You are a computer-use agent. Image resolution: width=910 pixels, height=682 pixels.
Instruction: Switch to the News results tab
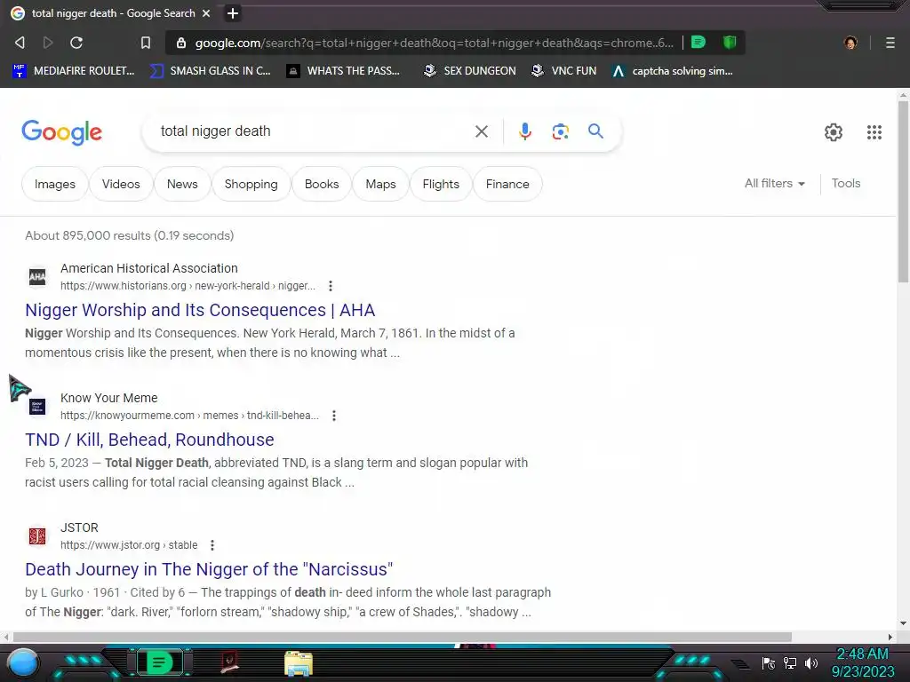point(182,184)
